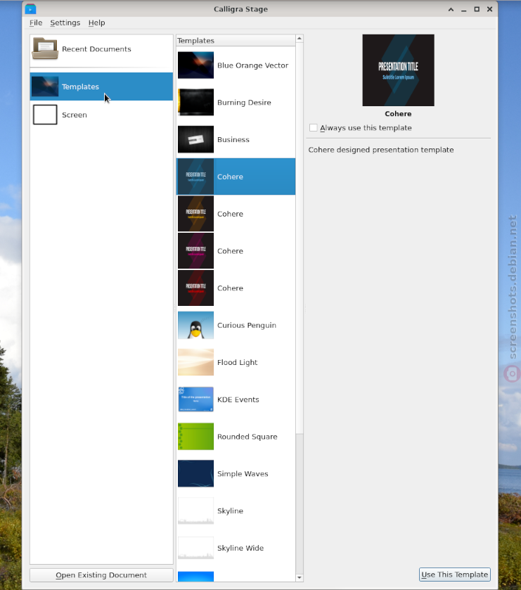Maximize the Calligra Stage window
521x590 pixels.
click(x=477, y=9)
